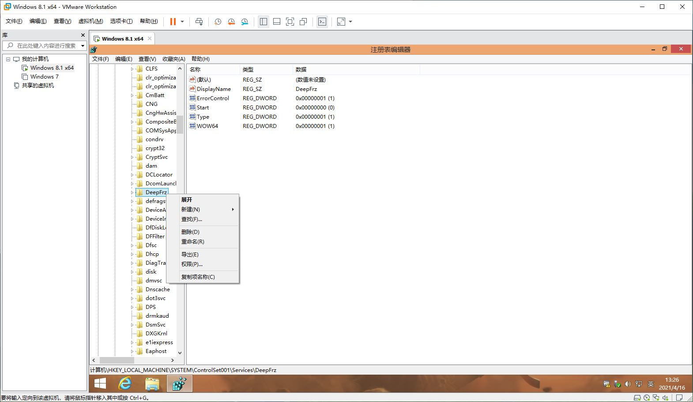Open VMware 虚拟机(M) menu
693x402 pixels.
(90, 21)
